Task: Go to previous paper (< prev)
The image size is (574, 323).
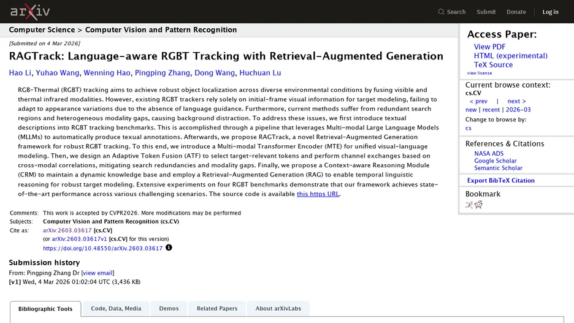Action: pyautogui.click(x=478, y=101)
